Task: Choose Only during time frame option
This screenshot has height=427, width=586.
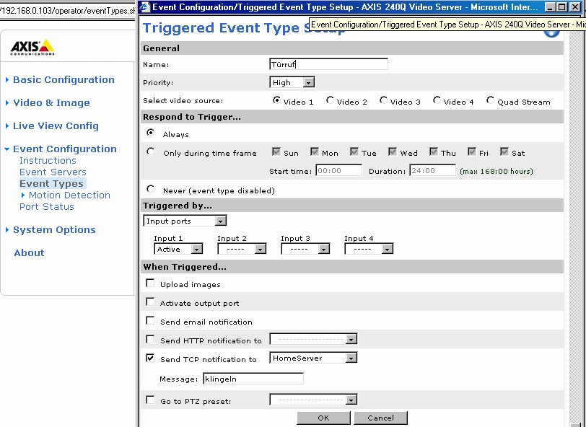Action: coord(150,152)
